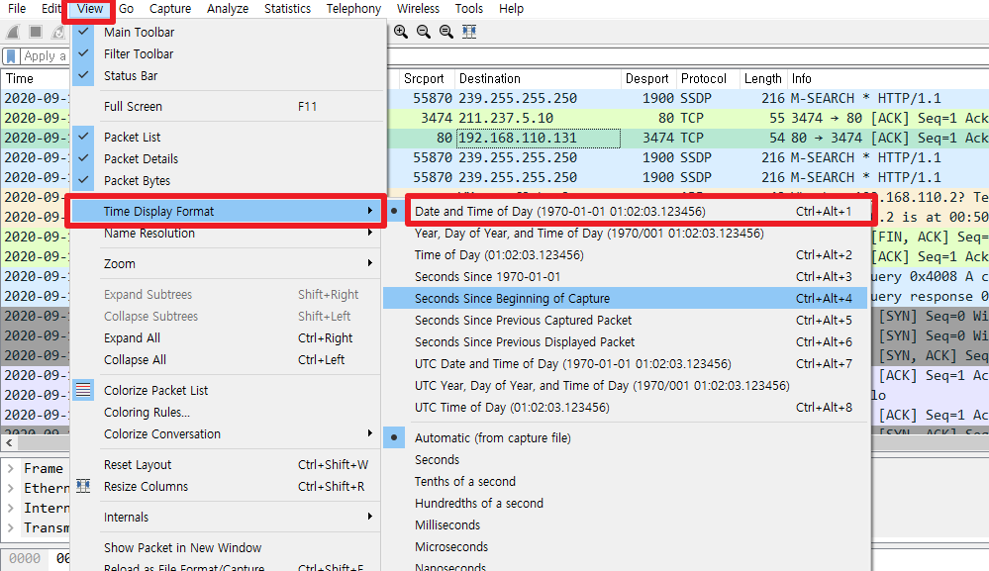The height and width of the screenshot is (571, 989).
Task: Click the shark fin start capture icon
Action: tap(13, 32)
